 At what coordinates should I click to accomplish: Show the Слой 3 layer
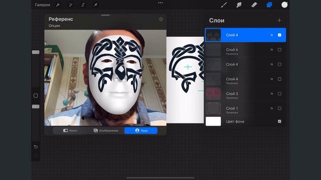click(x=279, y=93)
